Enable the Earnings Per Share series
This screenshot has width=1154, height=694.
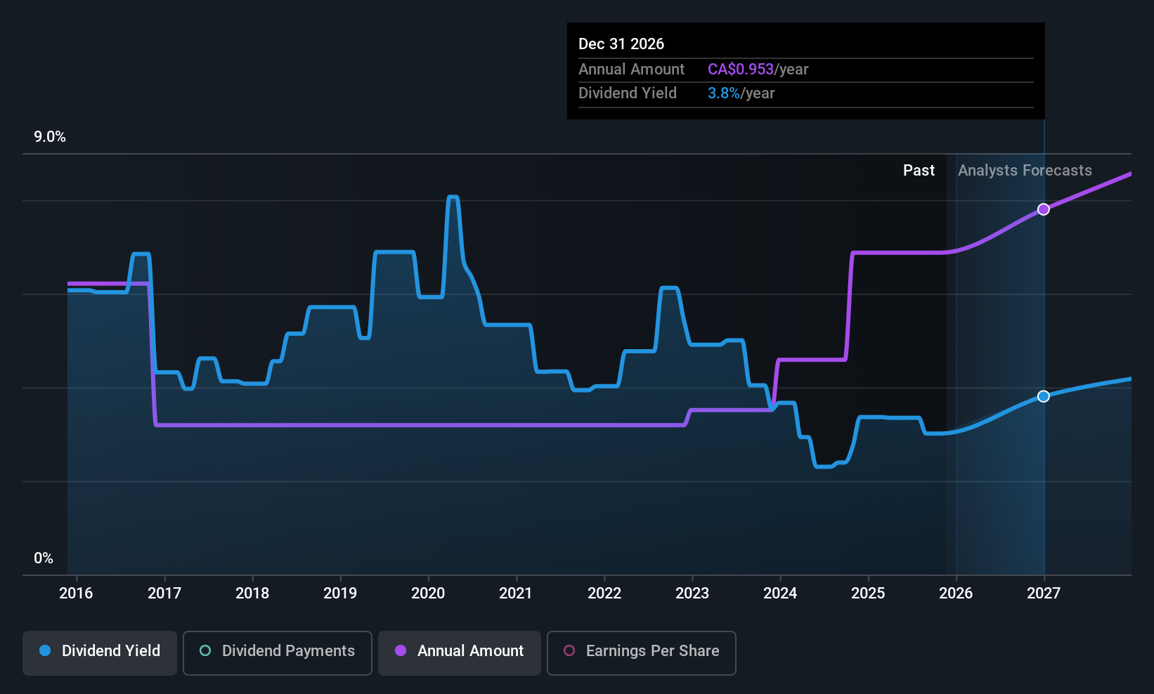point(641,651)
